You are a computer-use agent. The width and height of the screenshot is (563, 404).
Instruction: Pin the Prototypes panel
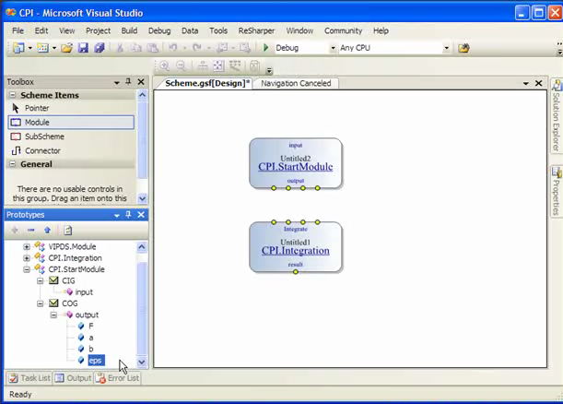point(128,215)
